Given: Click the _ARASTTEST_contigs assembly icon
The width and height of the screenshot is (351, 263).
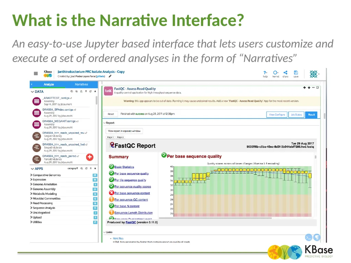Looking at the screenshot, I should point(36,101).
